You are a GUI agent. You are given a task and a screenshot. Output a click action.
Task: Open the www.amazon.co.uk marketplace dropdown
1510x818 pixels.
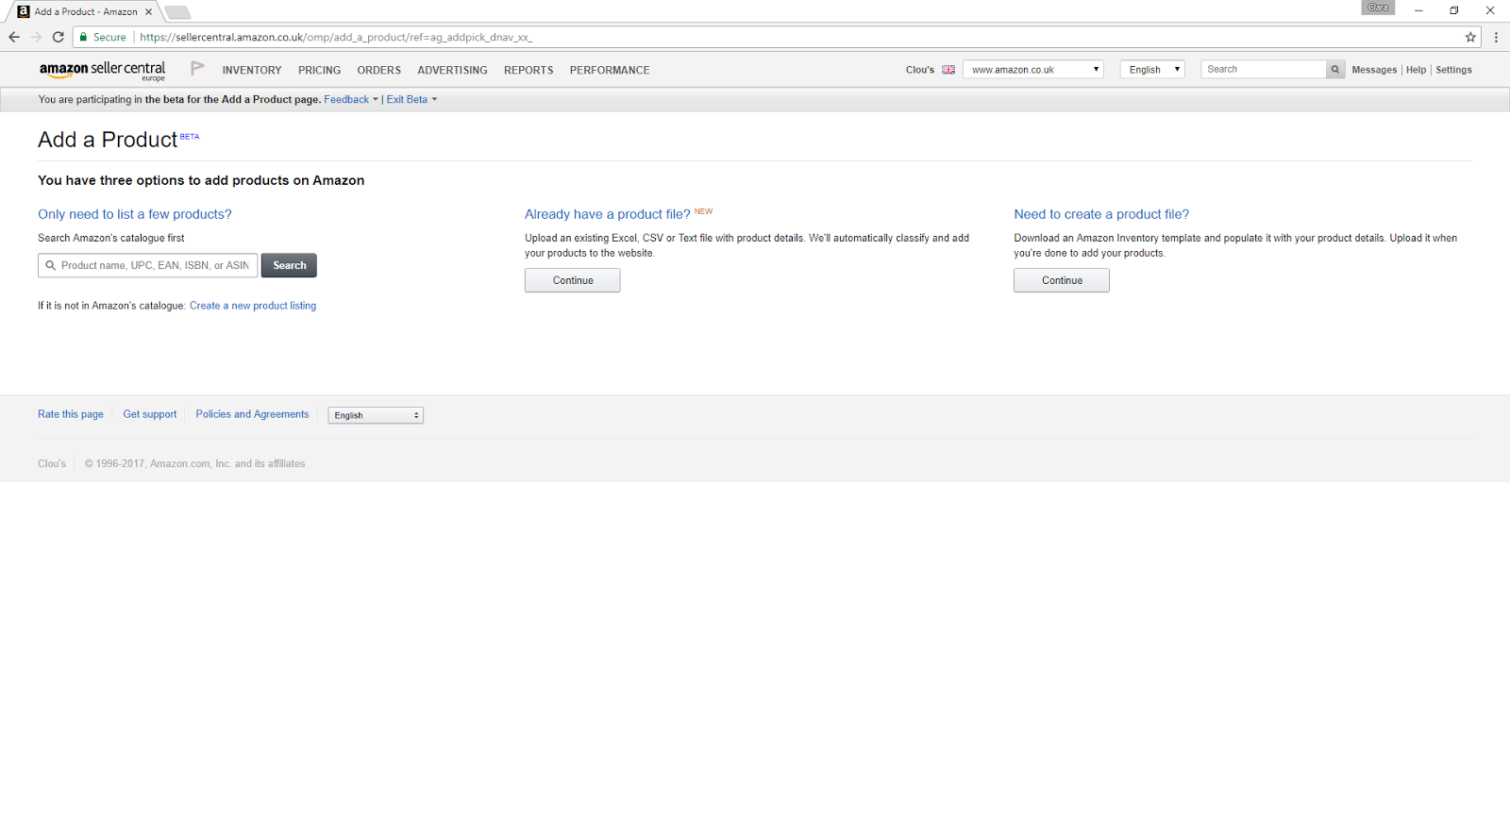pyautogui.click(x=1033, y=70)
